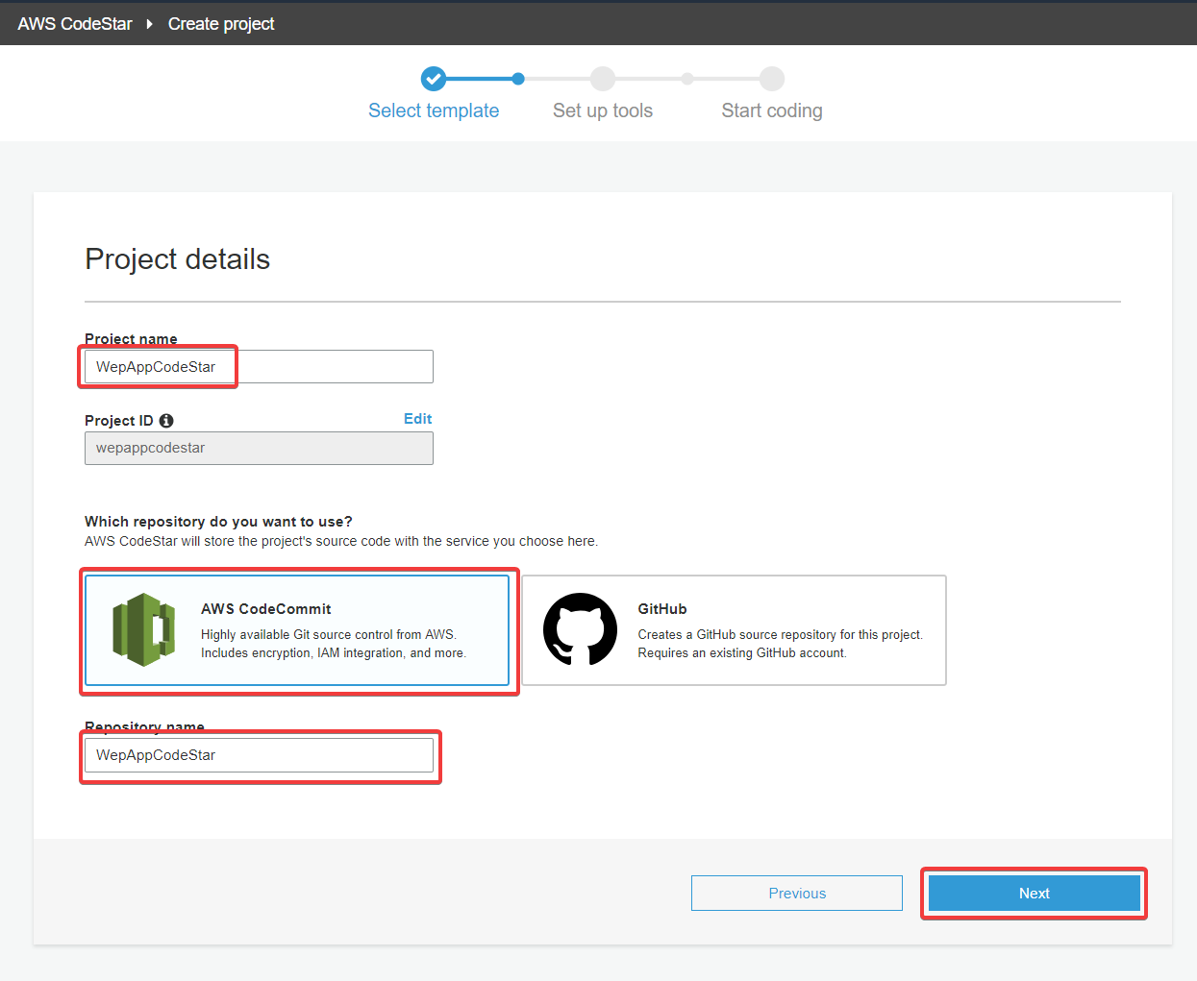Click the Project ID field
This screenshot has height=981, width=1197.
tap(259, 448)
